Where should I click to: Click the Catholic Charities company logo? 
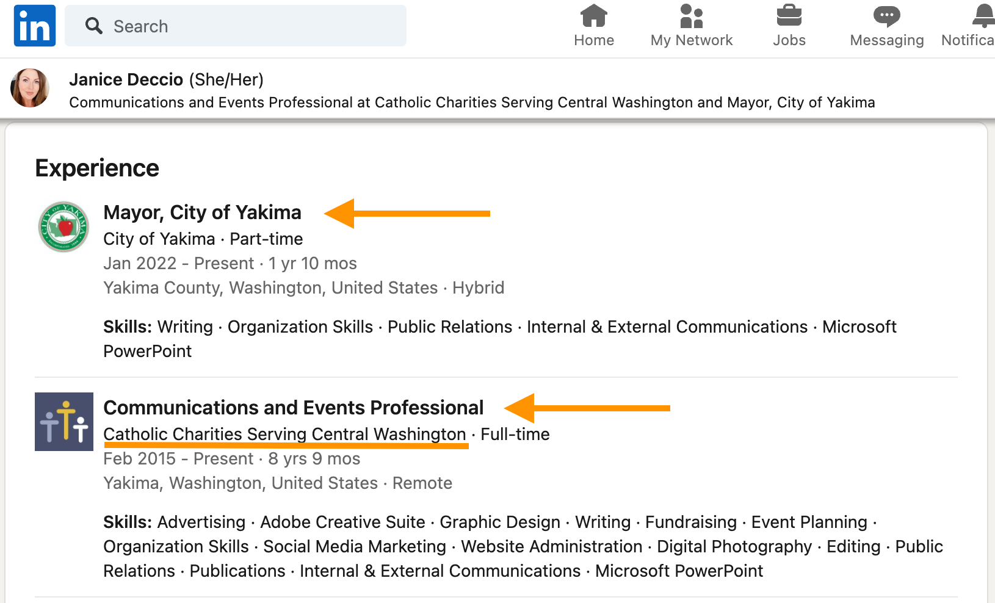point(64,422)
